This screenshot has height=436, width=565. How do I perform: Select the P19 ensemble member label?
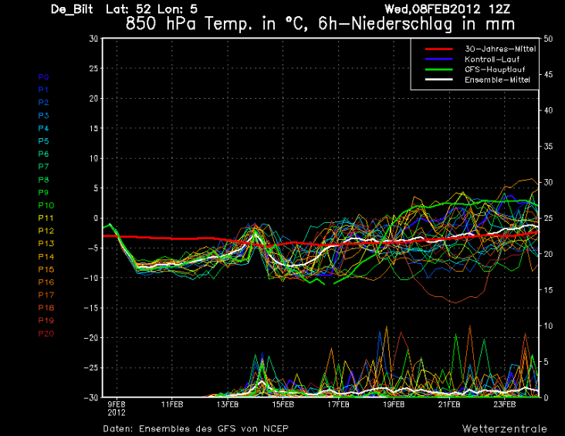click(x=46, y=321)
